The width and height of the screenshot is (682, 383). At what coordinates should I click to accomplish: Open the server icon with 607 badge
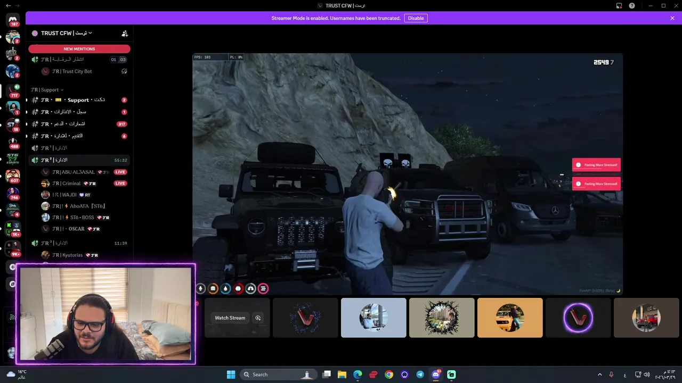click(x=13, y=176)
